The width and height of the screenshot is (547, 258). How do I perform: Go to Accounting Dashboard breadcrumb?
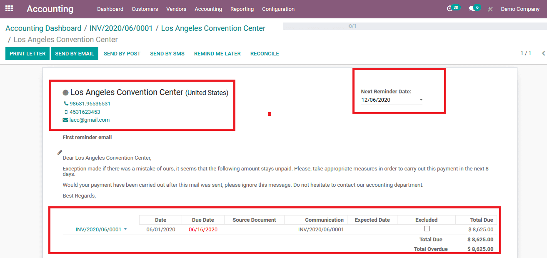click(x=43, y=28)
